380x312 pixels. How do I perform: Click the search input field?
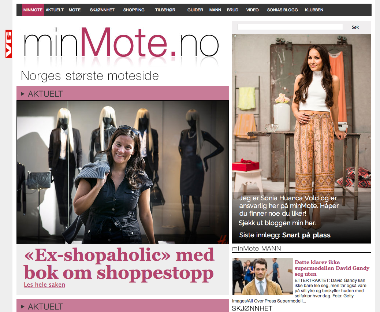click(x=290, y=27)
